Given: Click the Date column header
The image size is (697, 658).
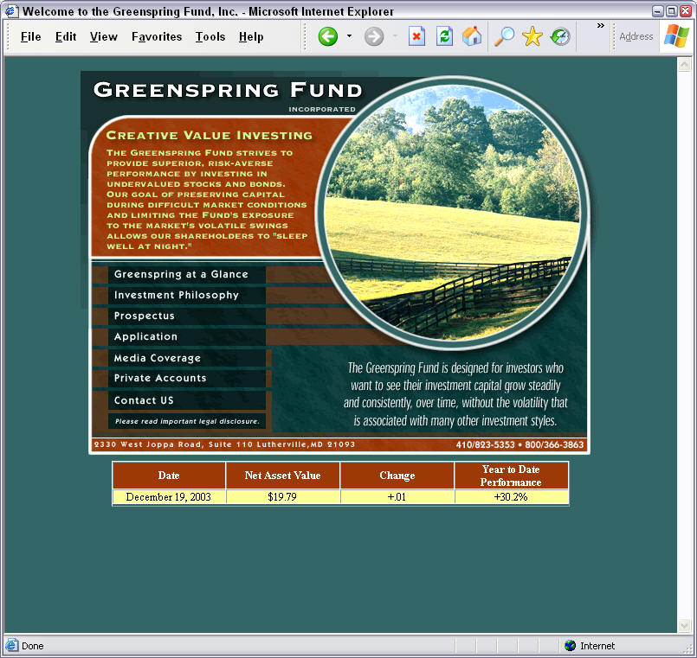Looking at the screenshot, I should 169,476.
